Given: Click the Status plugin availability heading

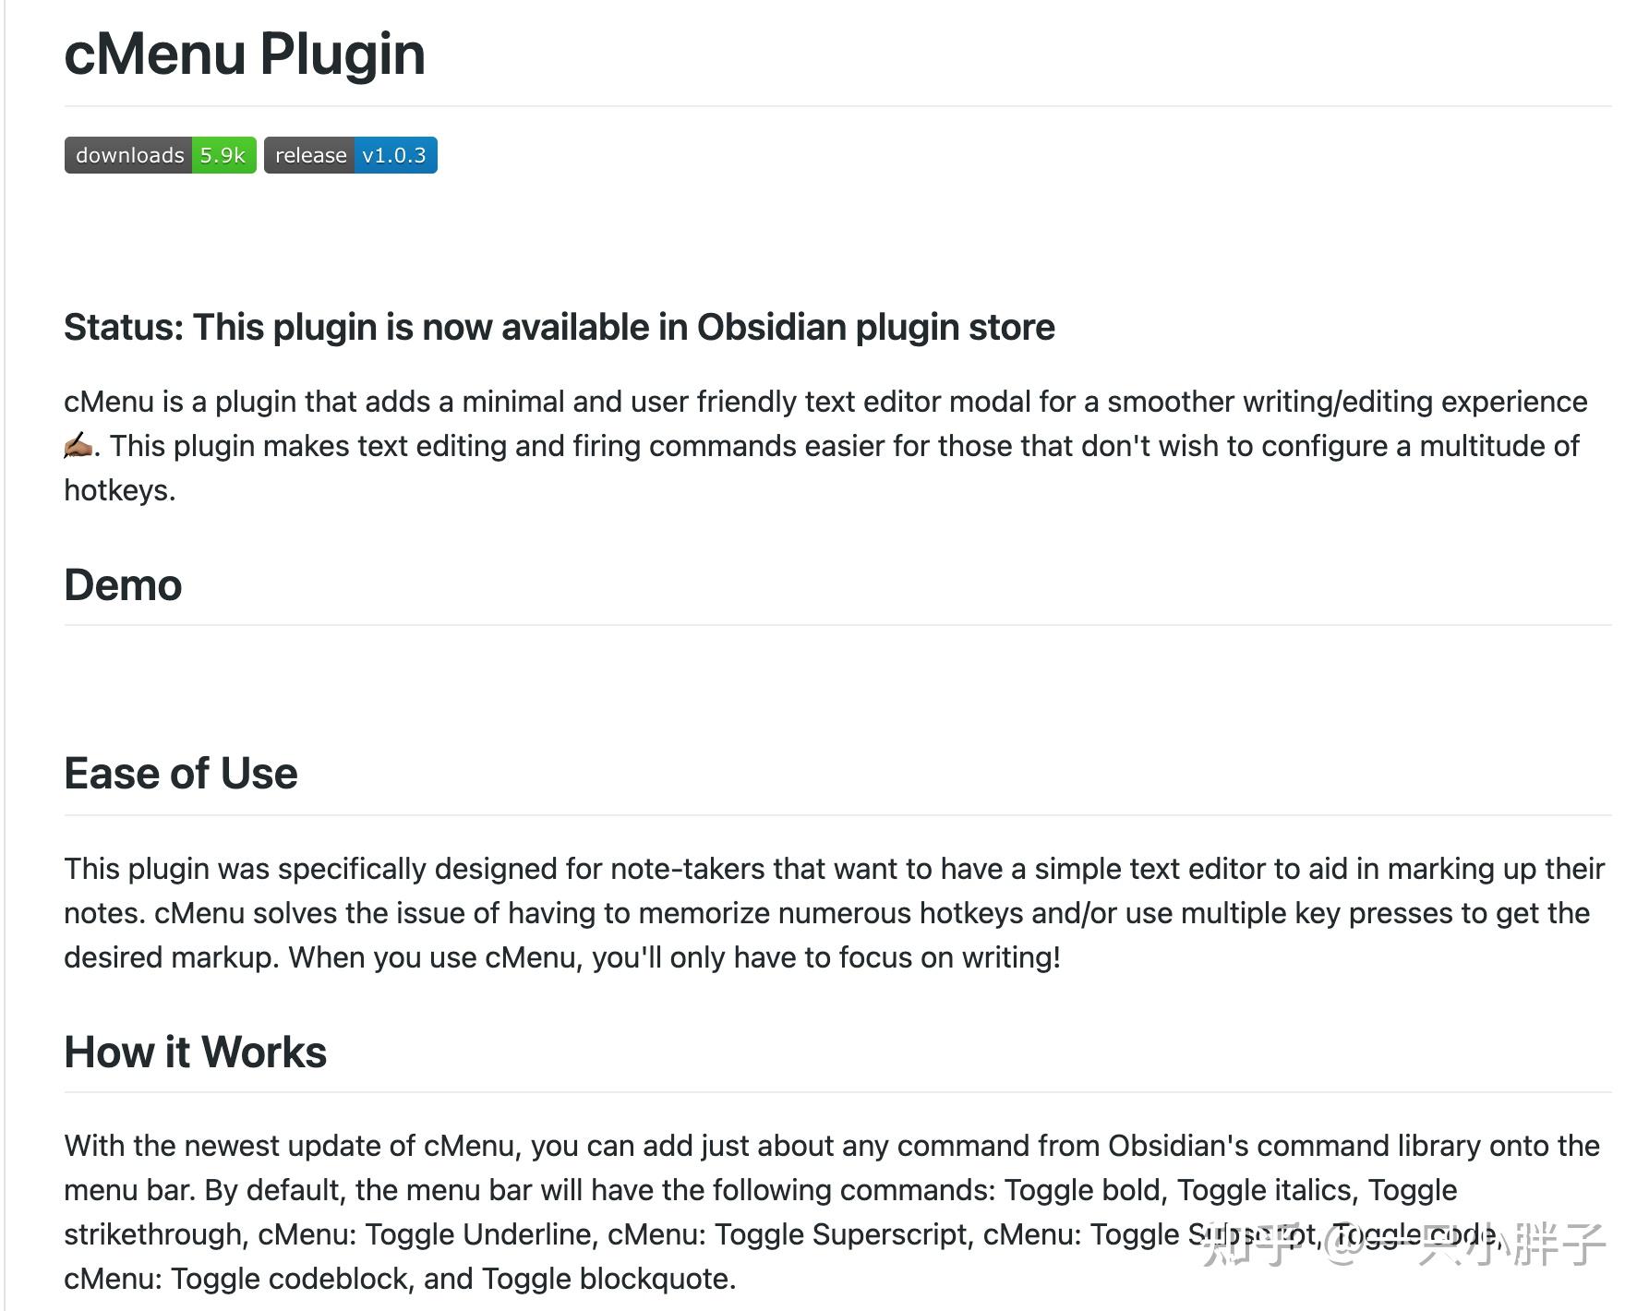Looking at the screenshot, I should coord(559,327).
